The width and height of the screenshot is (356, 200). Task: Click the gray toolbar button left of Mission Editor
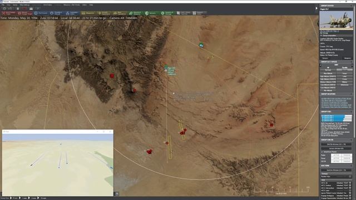coord(184,13)
